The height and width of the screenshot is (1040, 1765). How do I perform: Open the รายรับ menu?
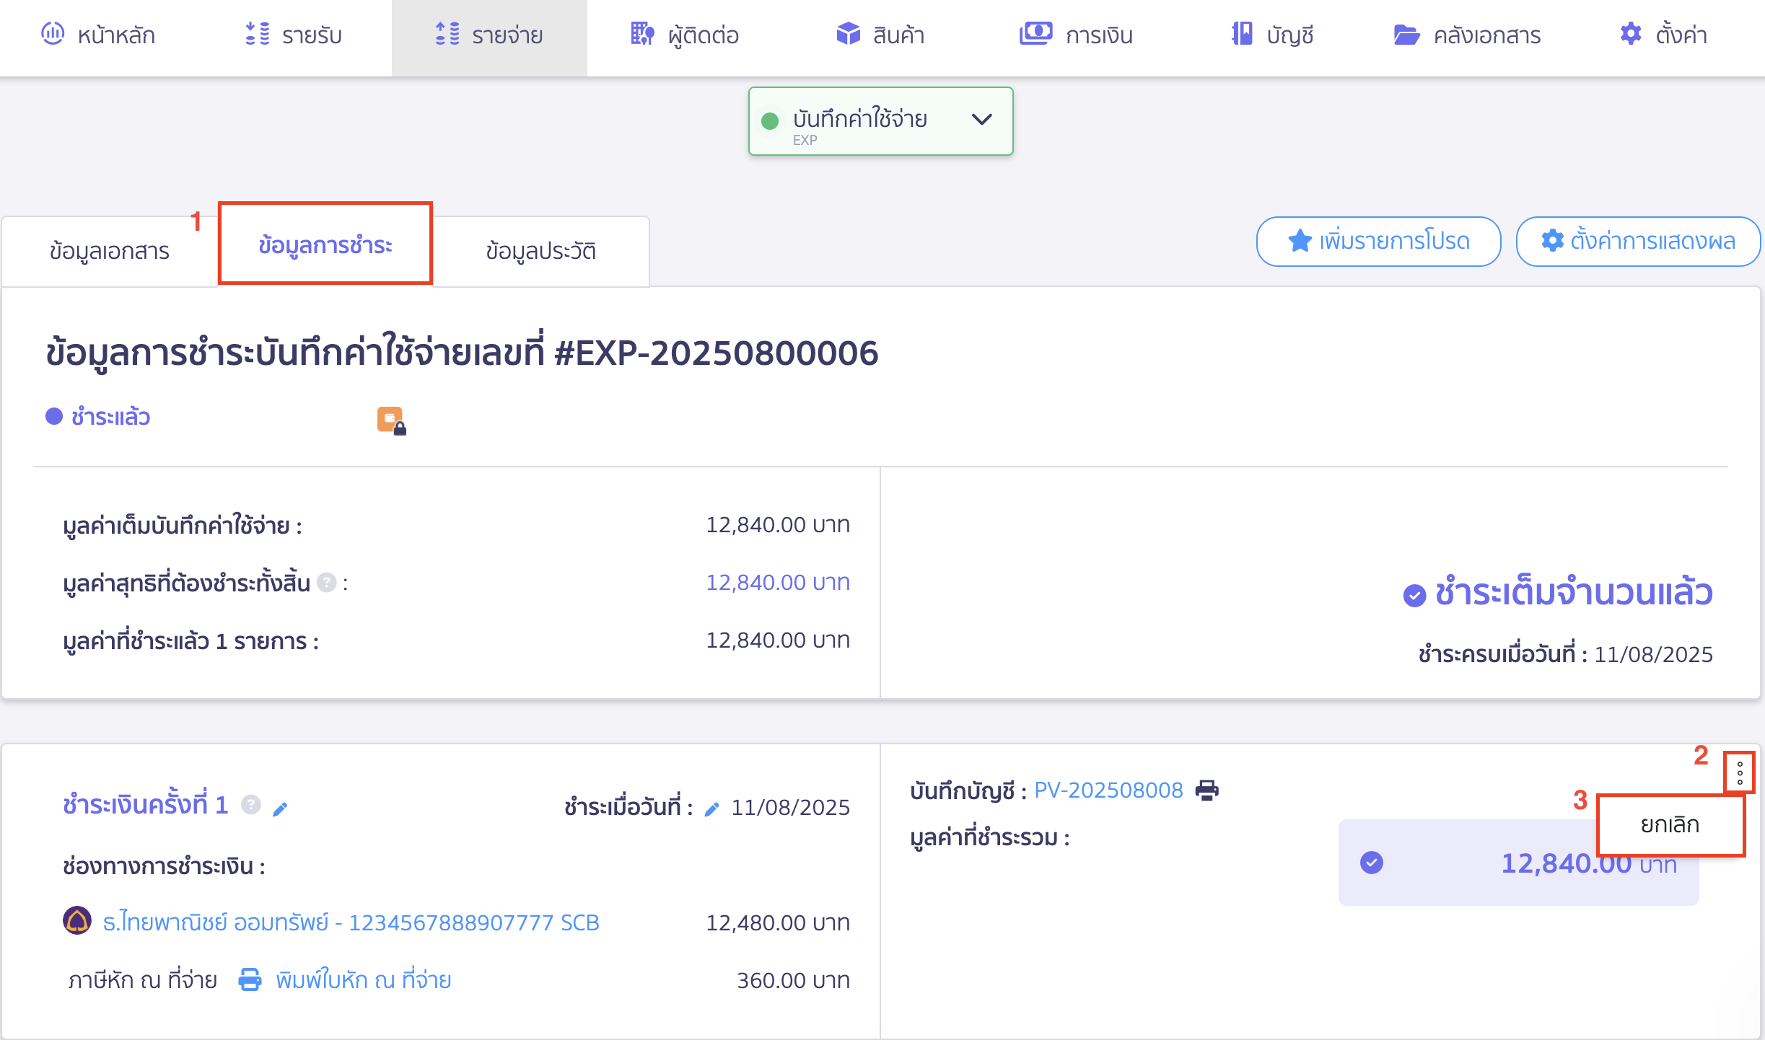pyautogui.click(x=294, y=35)
